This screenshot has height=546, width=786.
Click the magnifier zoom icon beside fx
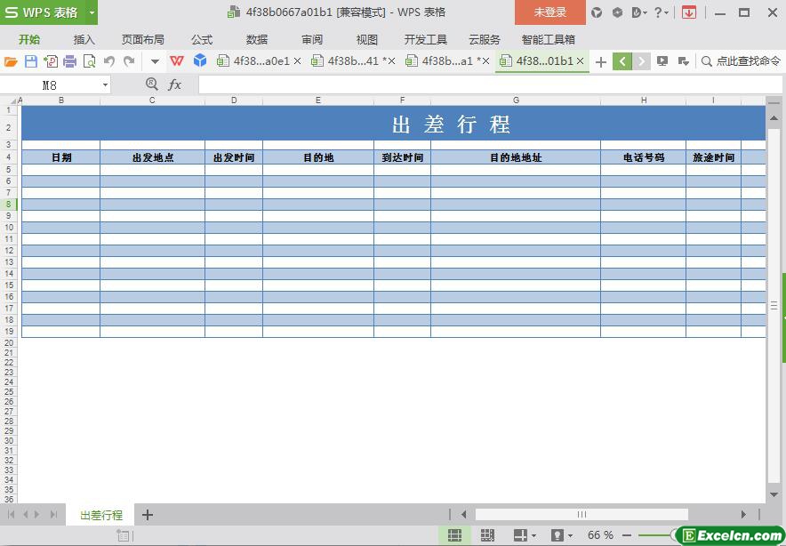click(x=152, y=84)
